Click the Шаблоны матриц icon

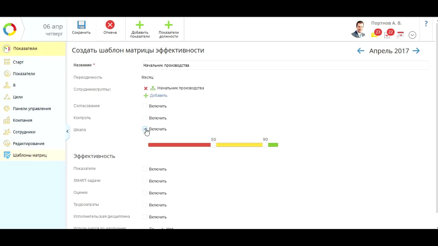click(7, 155)
